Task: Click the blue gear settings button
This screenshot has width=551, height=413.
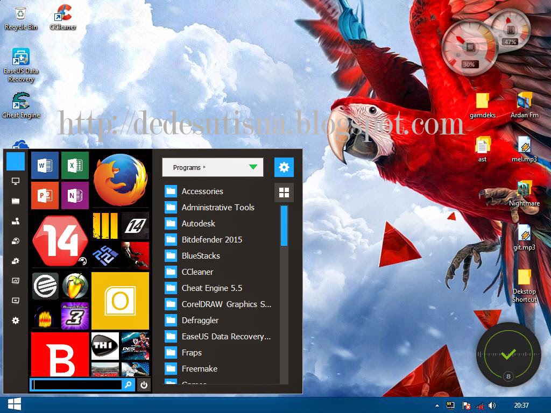Action: coord(284,167)
